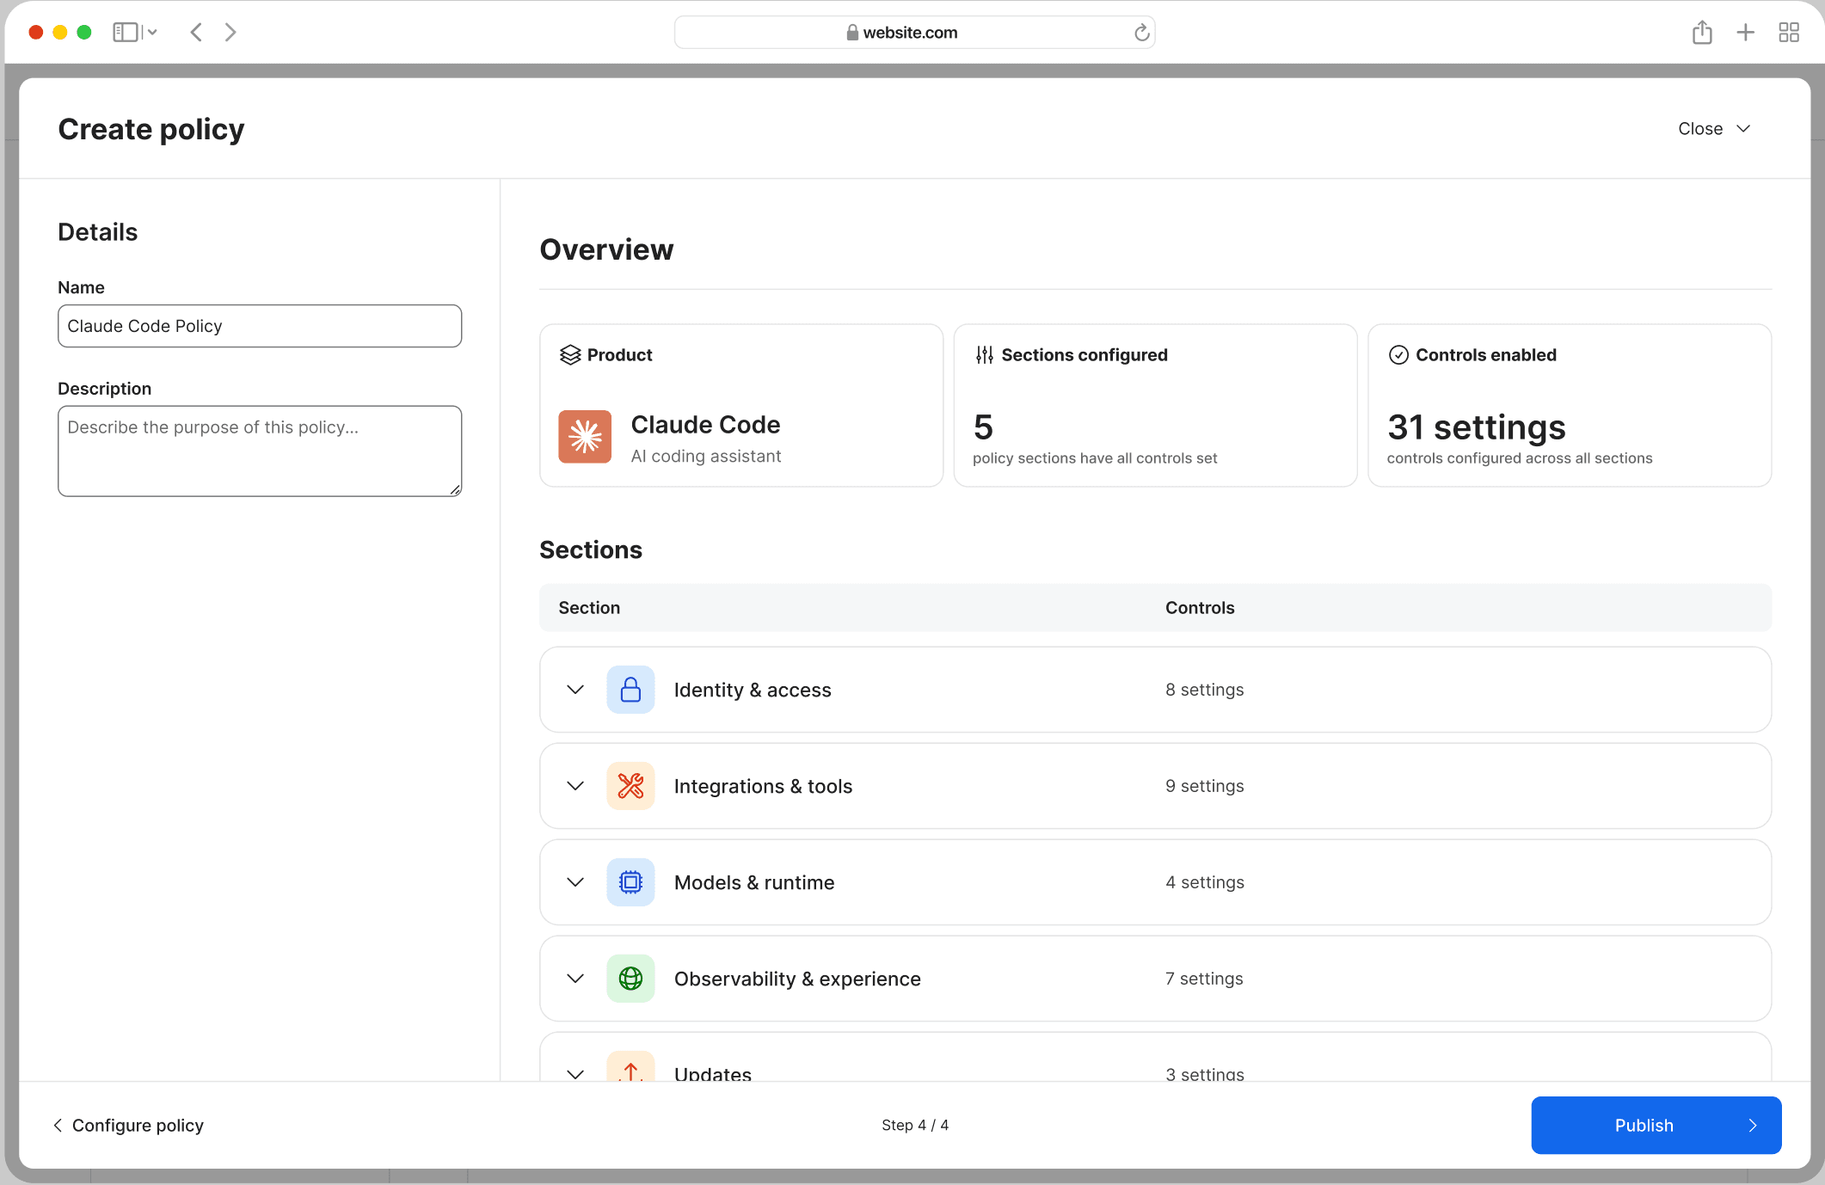Click the Updates upload arrow icon
Viewport: 1825px width, 1185px height.
(630, 1067)
